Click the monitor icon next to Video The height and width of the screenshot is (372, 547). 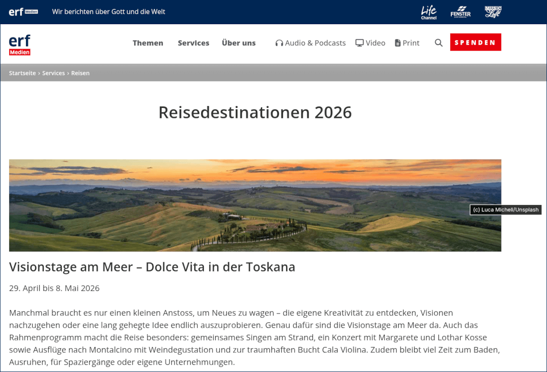pyautogui.click(x=360, y=42)
